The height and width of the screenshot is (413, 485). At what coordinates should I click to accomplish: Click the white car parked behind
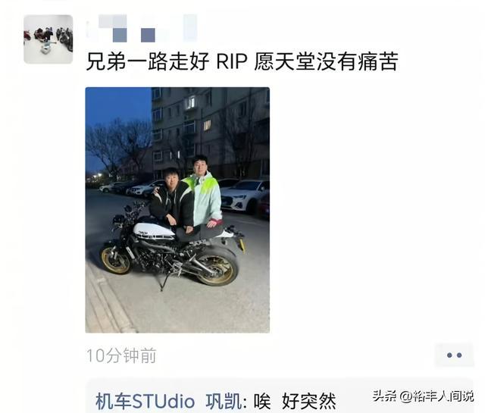pyautogui.click(x=244, y=196)
